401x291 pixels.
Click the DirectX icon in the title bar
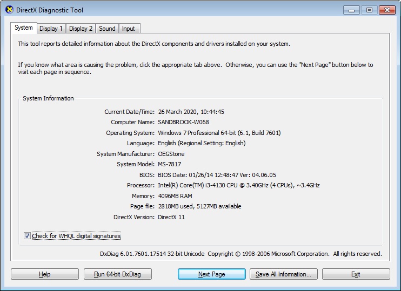(x=9, y=10)
